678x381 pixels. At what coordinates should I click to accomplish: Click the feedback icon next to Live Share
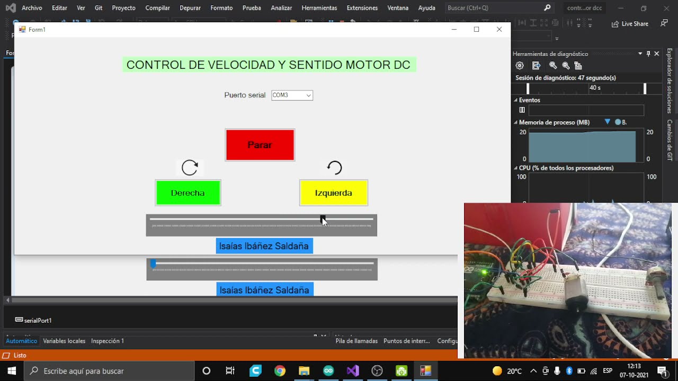tap(664, 23)
